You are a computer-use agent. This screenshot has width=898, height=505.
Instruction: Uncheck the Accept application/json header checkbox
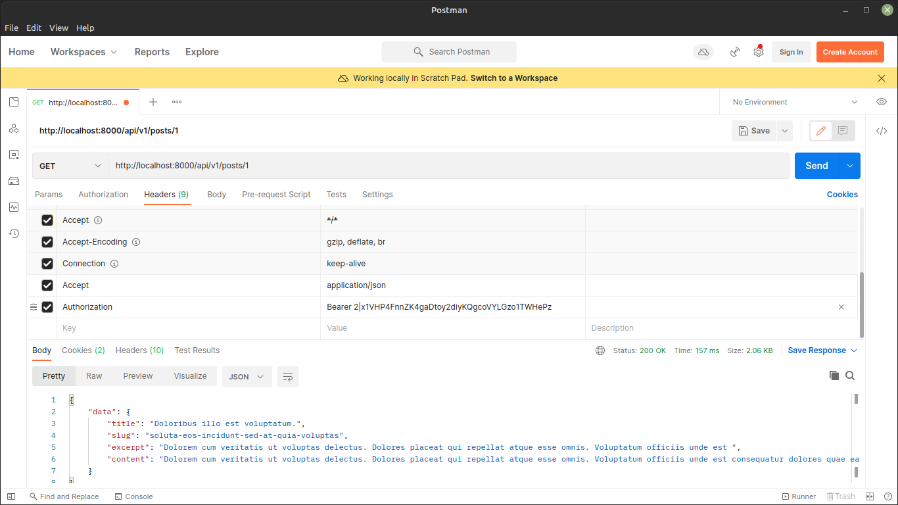(47, 285)
